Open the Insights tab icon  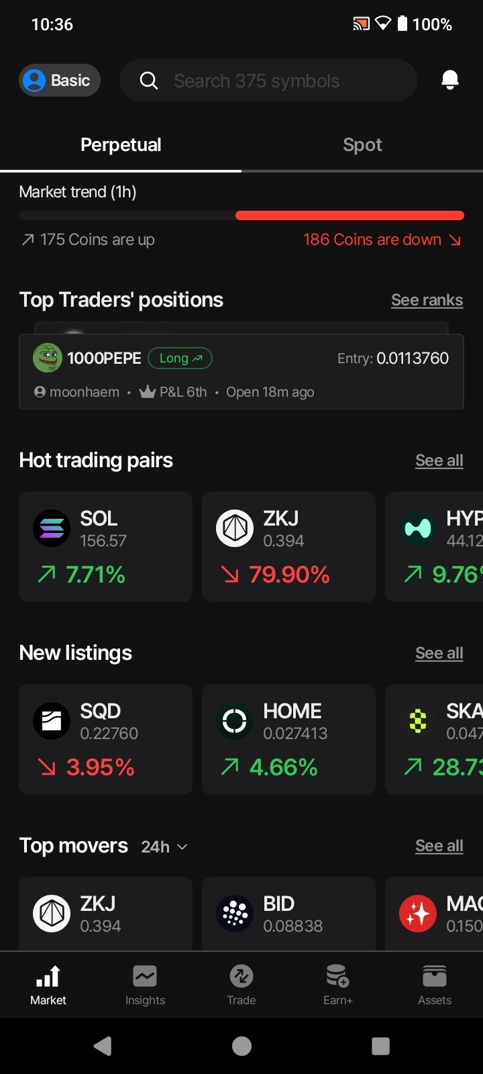[145, 977]
